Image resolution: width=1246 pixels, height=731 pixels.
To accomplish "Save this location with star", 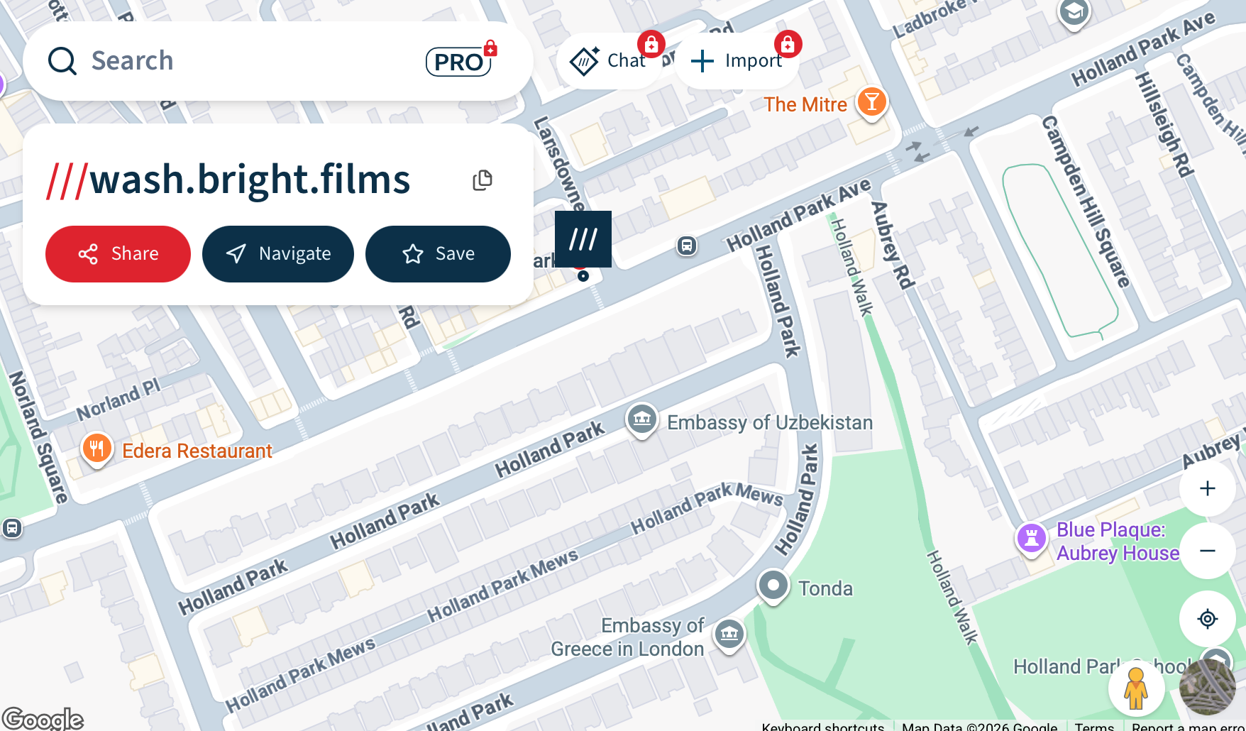I will [x=438, y=254].
